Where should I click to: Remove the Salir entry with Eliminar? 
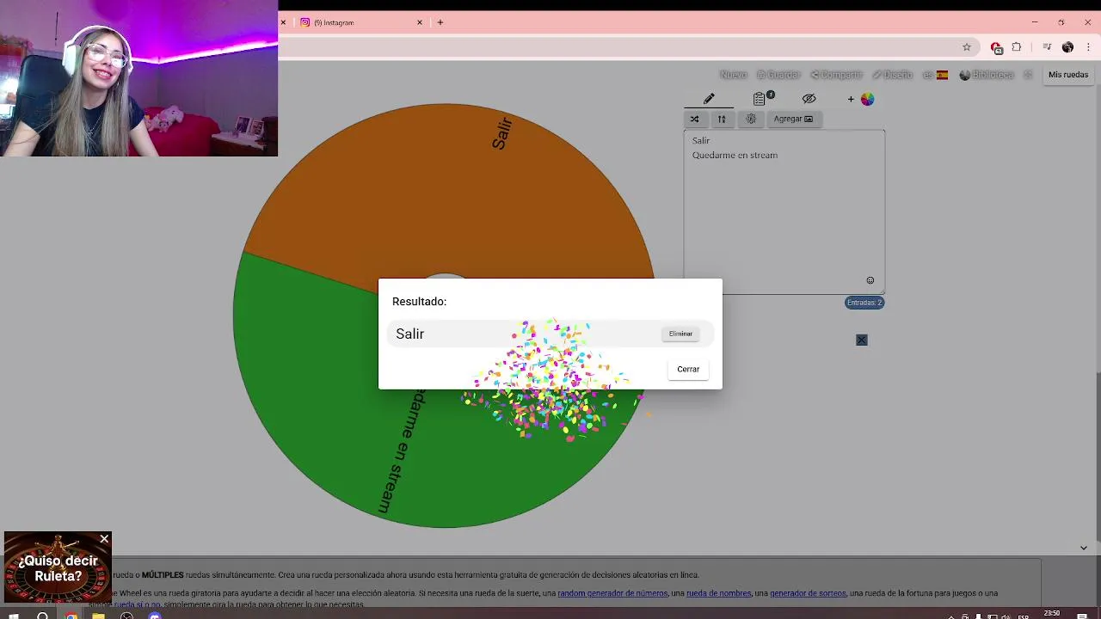(x=680, y=334)
